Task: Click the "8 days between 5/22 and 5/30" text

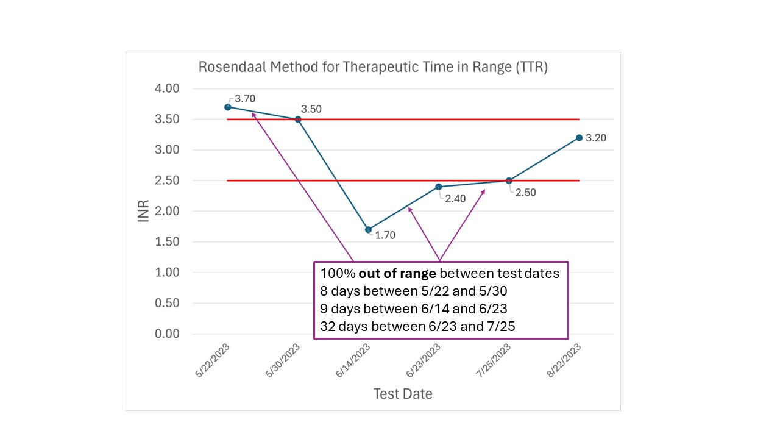Action: point(414,291)
